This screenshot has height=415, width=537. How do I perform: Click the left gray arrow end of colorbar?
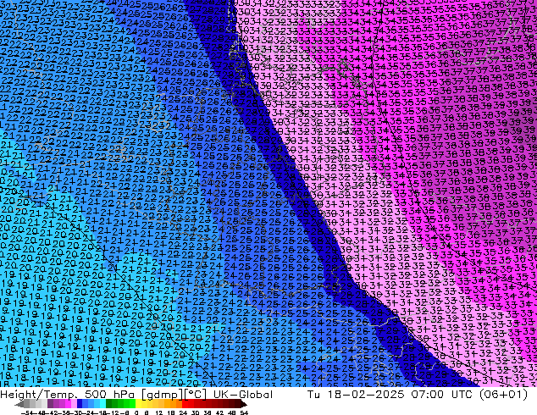[x=19, y=404]
